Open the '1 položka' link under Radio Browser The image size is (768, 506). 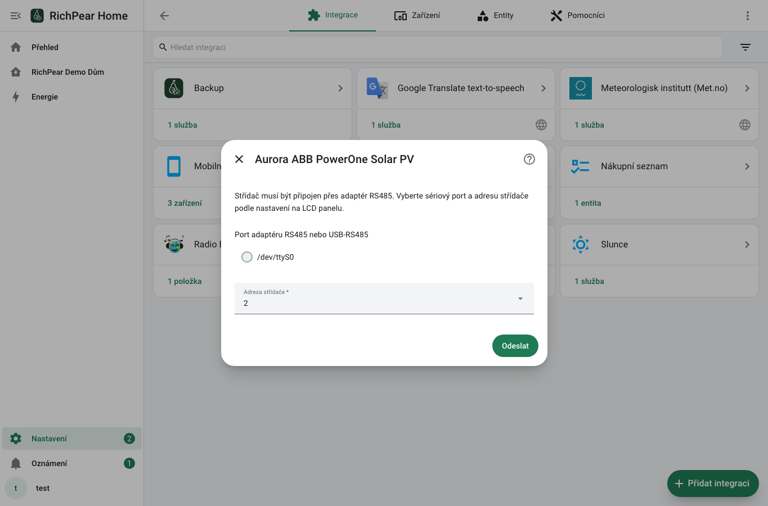click(x=185, y=281)
